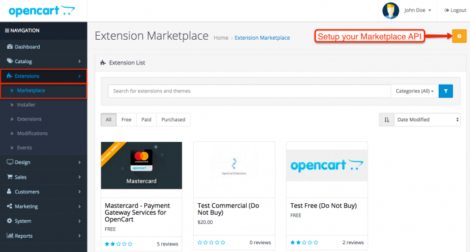
Task: Click the 0 reviews text
Action: pyautogui.click(x=260, y=242)
